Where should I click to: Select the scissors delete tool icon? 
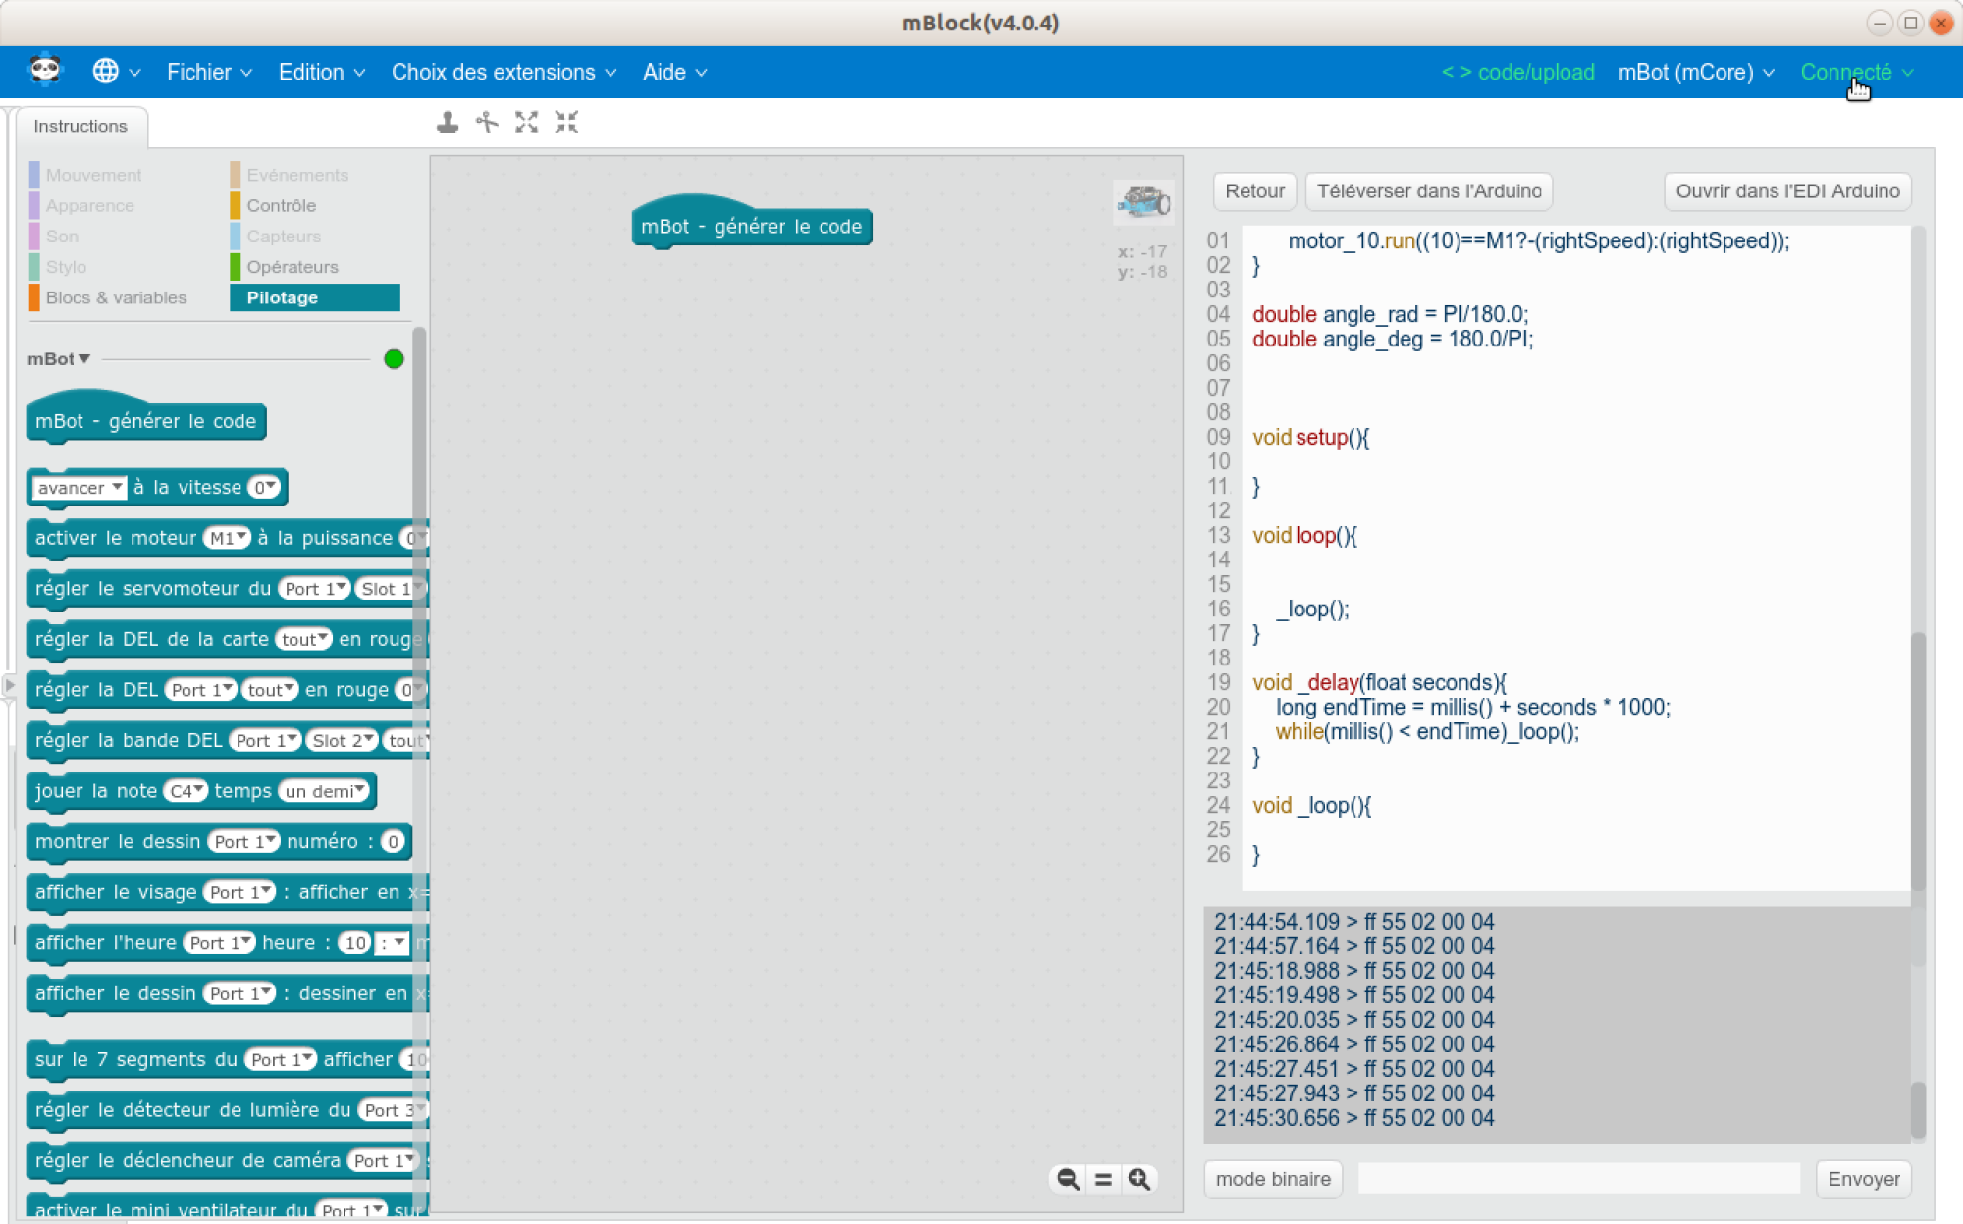point(487,123)
